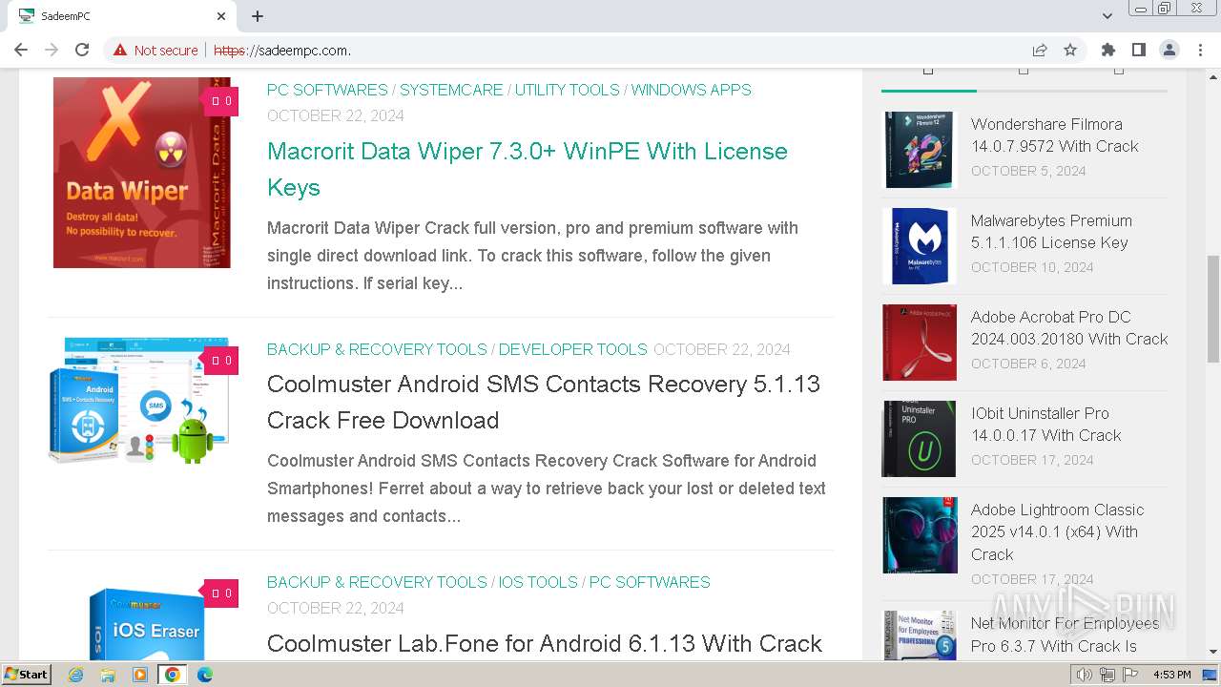The width and height of the screenshot is (1221, 687).
Task: Open the iOS Eraser product image
Action: coord(148,622)
